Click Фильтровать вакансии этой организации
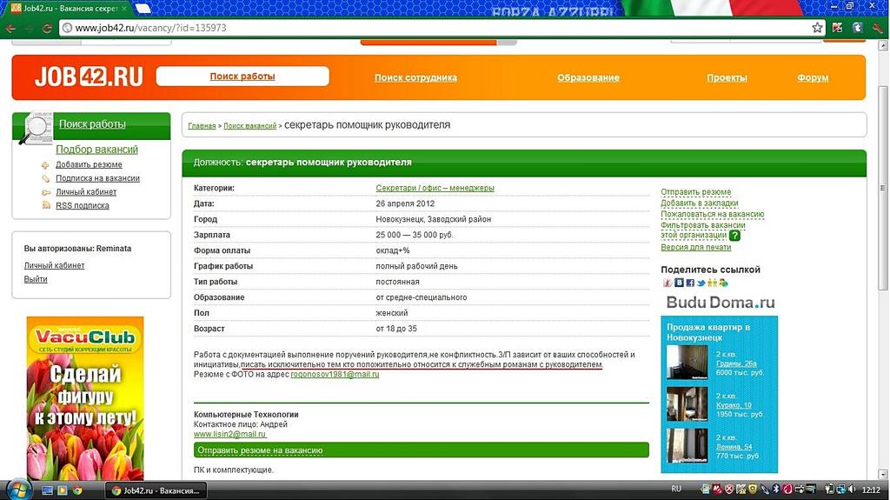Screen dimensions: 890x500 coord(702,230)
